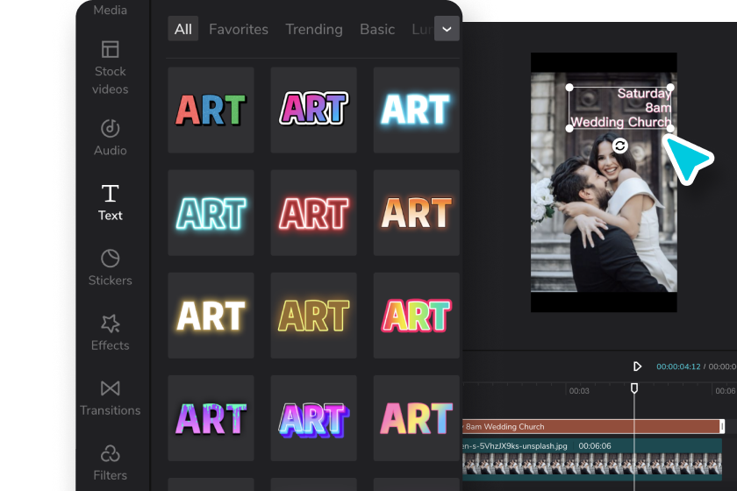Choose the glowing cyan solid ART style
This screenshot has height=491, width=737.
(x=417, y=110)
